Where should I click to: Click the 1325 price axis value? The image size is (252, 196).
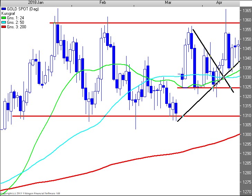coord(247,87)
